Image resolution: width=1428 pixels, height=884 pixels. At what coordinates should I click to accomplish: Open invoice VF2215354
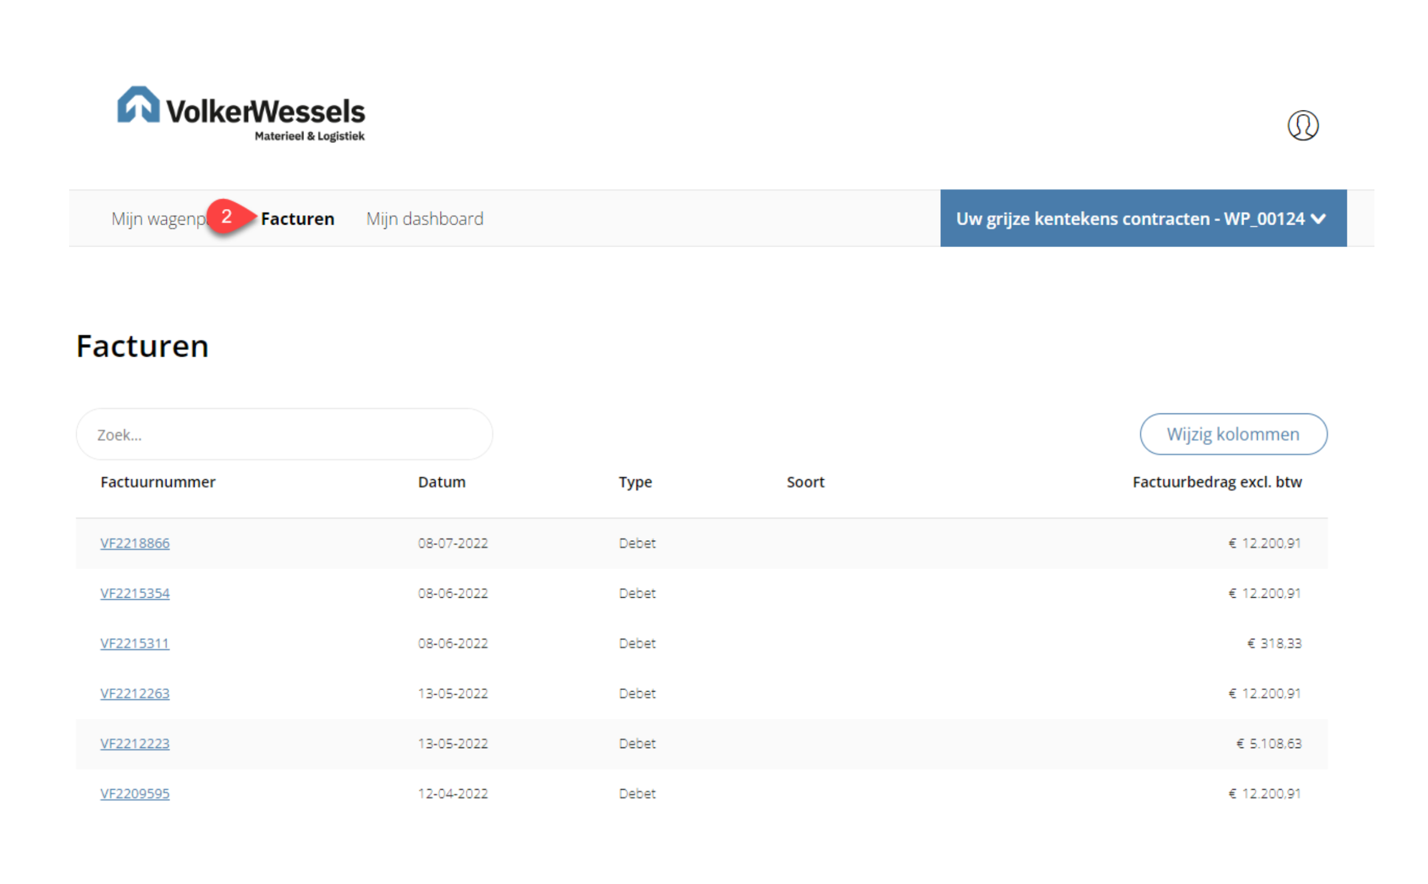[x=135, y=593]
